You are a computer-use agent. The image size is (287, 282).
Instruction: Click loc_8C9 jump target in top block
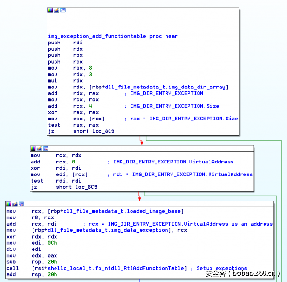point(102,131)
